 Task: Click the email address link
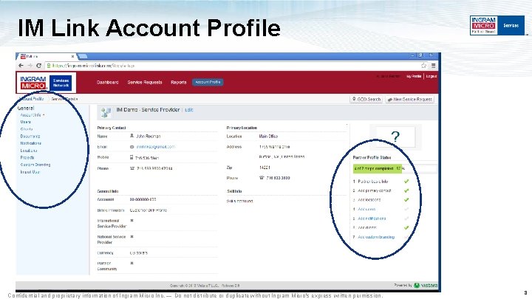click(x=156, y=147)
